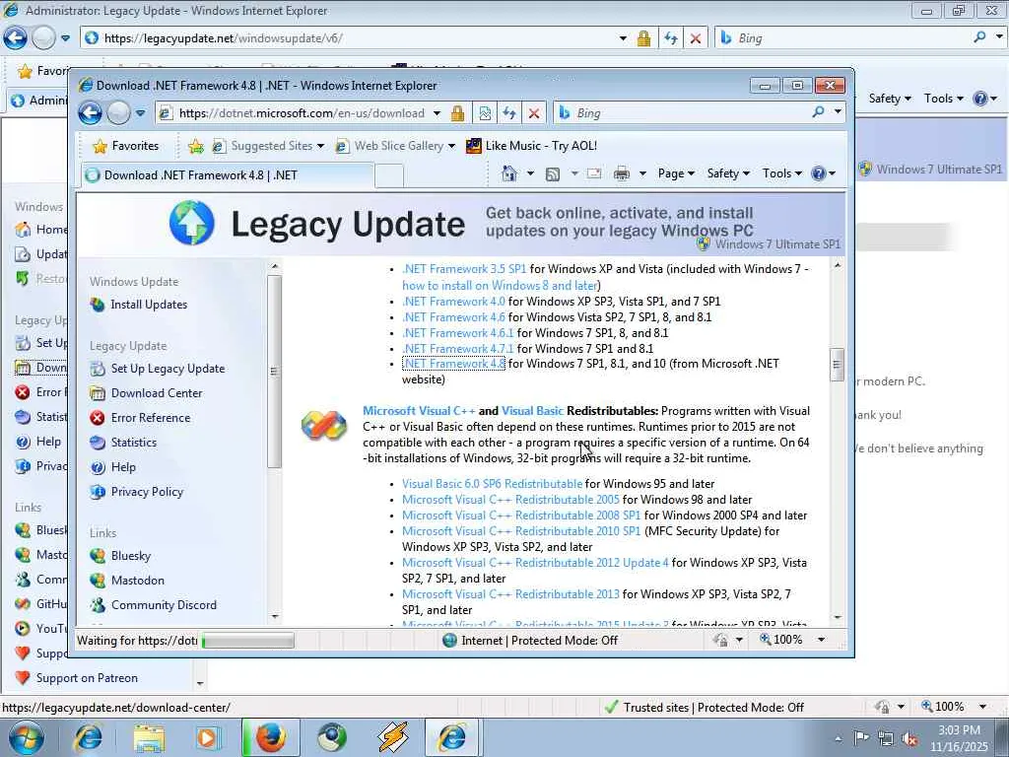Click the Back button in the front .NET download window

coord(90,113)
